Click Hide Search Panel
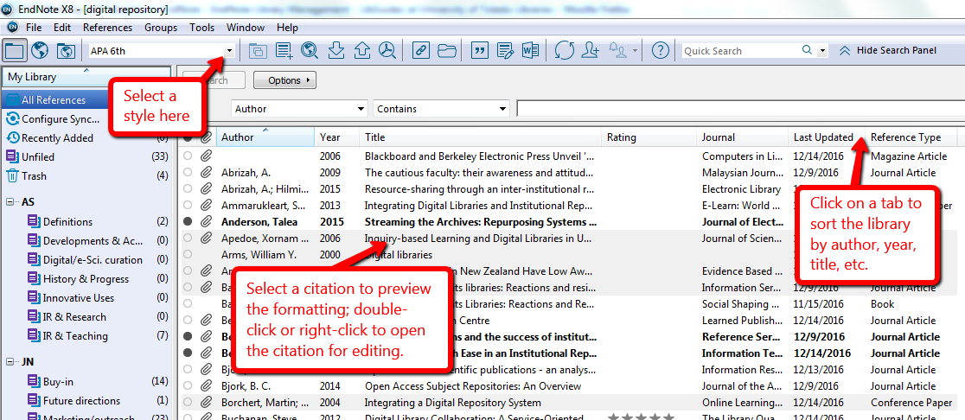Viewport: 965px width, 420px height. pyautogui.click(x=887, y=50)
